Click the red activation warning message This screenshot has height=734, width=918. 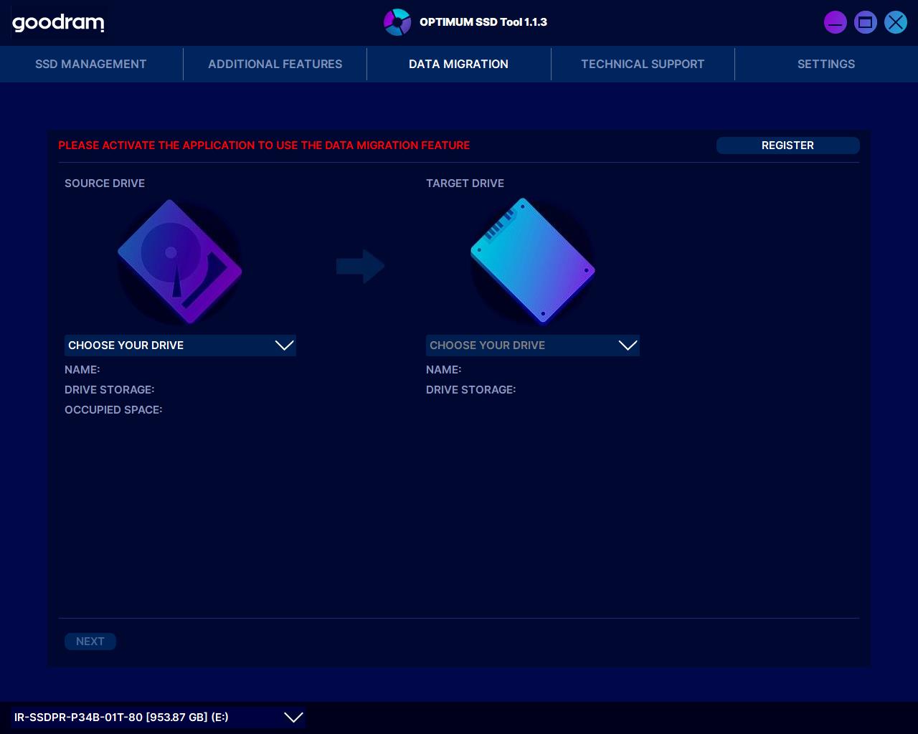264,146
